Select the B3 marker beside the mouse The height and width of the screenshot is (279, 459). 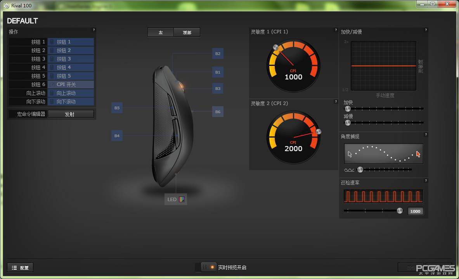(218, 88)
